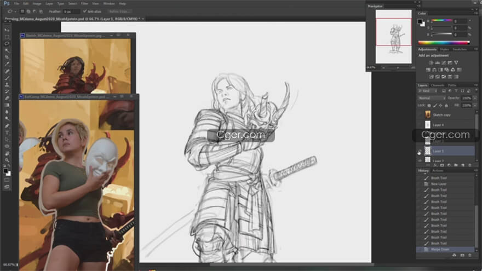
Task: Open the Fill slider dropdown arrow
Action: (x=475, y=105)
